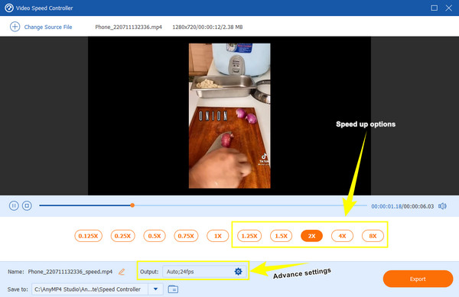Select 1.5X speed option
This screenshot has height=297, width=459.
pyautogui.click(x=281, y=236)
